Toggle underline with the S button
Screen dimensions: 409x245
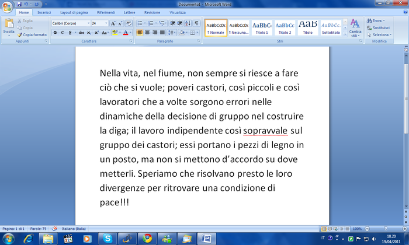70,33
